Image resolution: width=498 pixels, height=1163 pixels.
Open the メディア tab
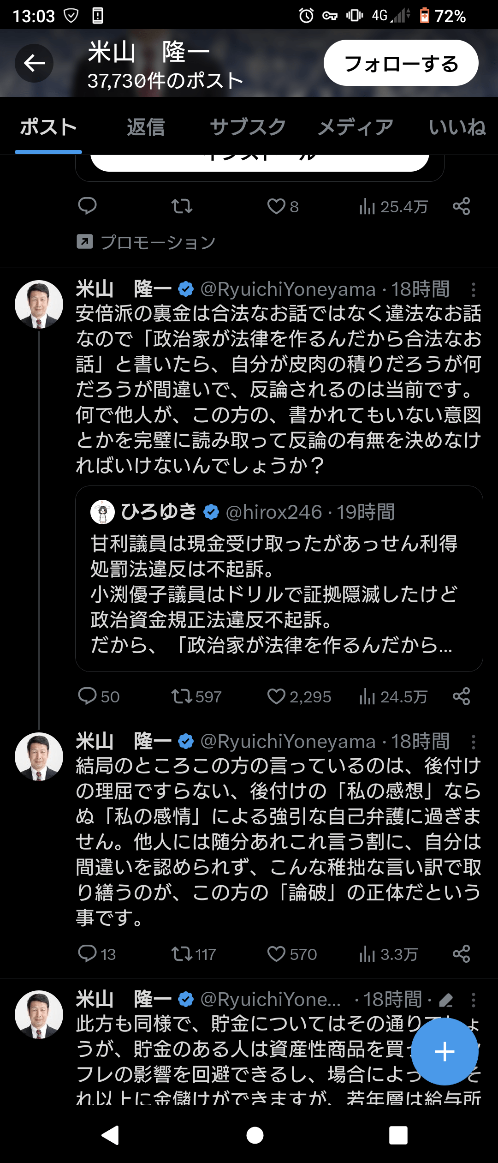(356, 127)
